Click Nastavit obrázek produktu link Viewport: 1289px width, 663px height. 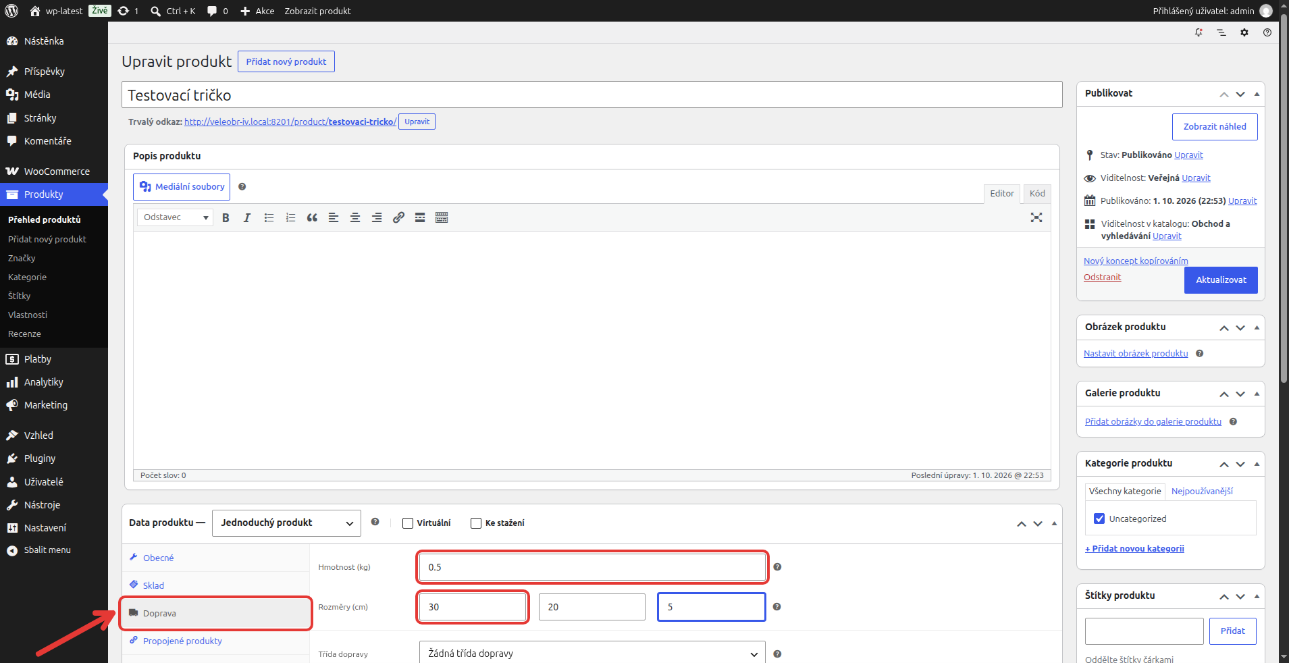click(1136, 353)
